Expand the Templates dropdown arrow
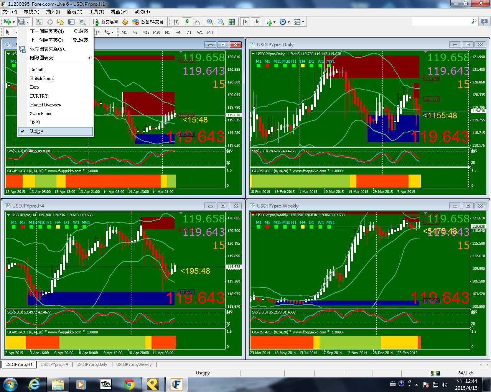 coord(303,22)
